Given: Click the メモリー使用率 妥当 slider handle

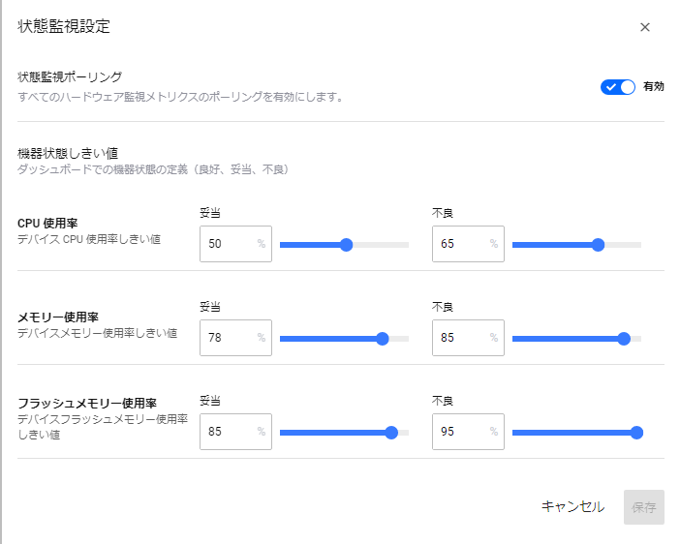Looking at the screenshot, I should 382,339.
